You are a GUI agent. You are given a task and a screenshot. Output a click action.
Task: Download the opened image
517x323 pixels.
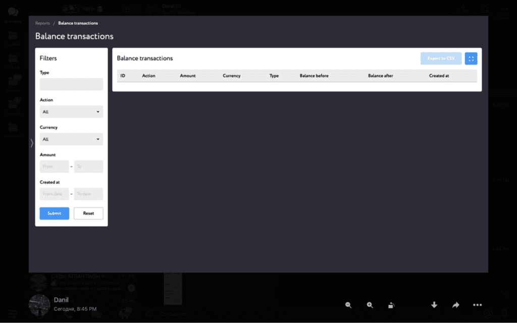tap(434, 305)
